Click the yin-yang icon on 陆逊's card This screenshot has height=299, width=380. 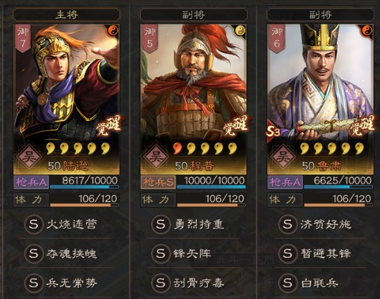[x=113, y=31]
